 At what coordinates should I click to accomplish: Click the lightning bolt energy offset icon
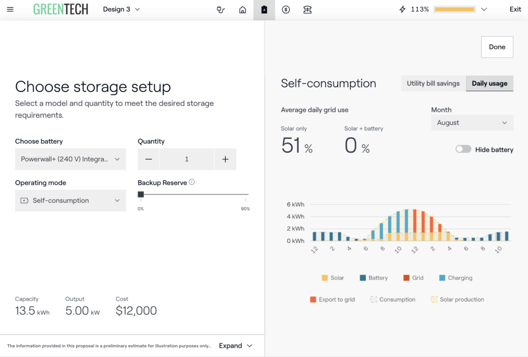(403, 9)
